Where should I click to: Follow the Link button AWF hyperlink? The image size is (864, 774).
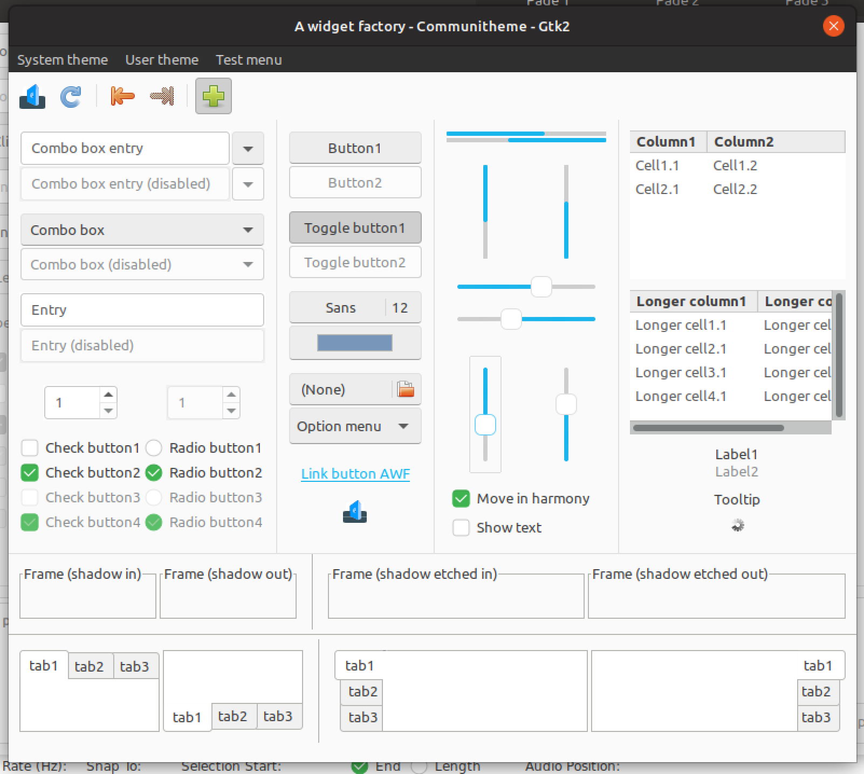[354, 473]
